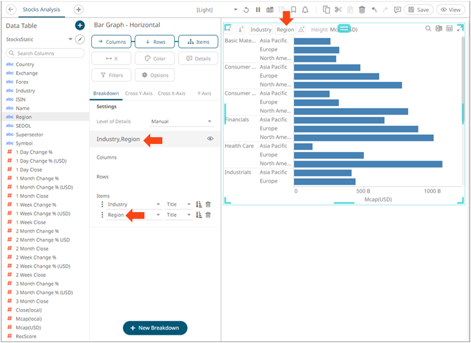471x343 pixels.
Task: Delete the Region breakdown using its trash icon
Action: coord(208,214)
